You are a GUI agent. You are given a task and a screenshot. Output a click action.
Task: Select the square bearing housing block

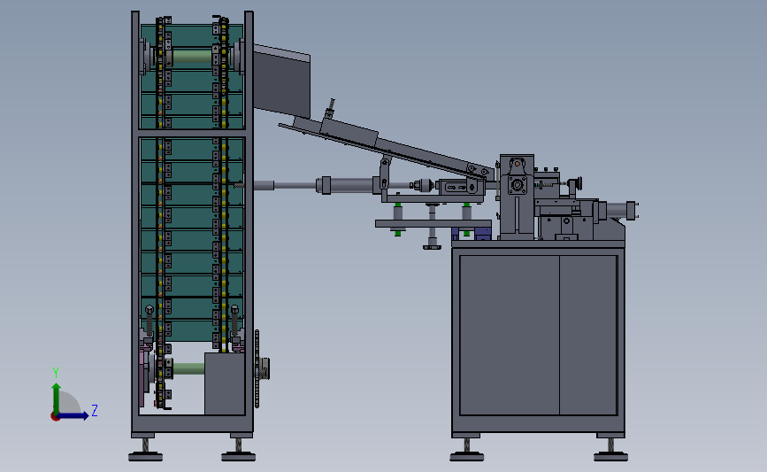(x=517, y=185)
